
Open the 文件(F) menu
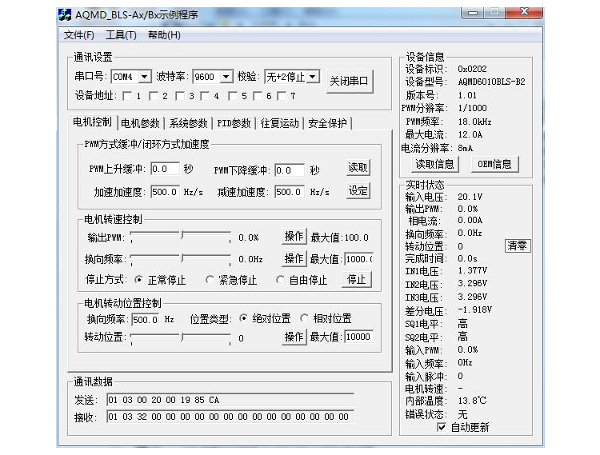(x=78, y=35)
